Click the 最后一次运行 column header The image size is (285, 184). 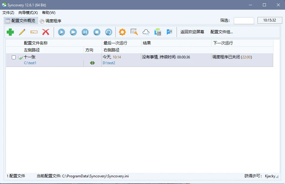pyautogui.click(x=121, y=43)
